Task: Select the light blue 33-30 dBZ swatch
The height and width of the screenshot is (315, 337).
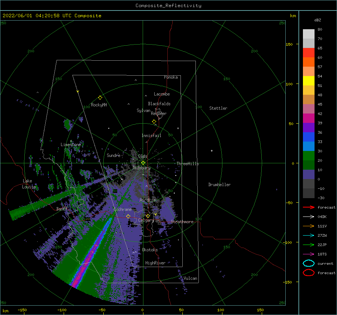Action: 309,146
